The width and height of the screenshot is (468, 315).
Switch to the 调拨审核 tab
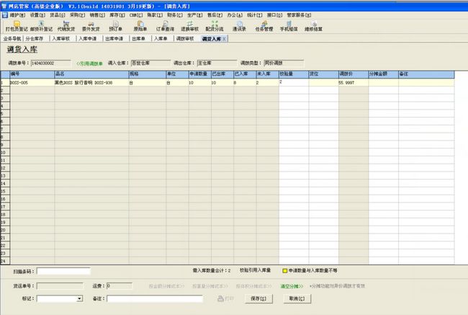[x=185, y=39]
